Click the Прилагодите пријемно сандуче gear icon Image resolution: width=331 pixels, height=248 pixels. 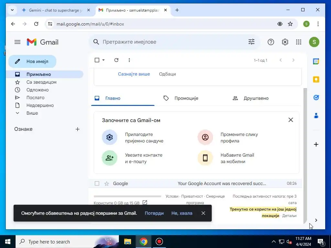(x=110, y=137)
